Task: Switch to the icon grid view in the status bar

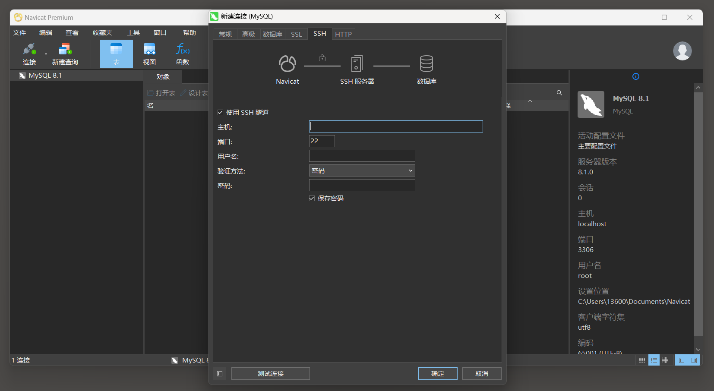Action: pyautogui.click(x=642, y=360)
